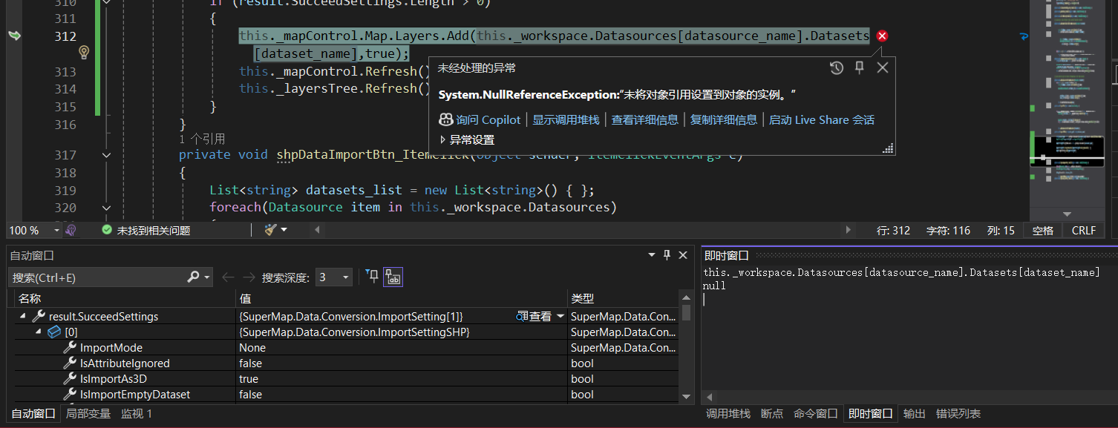Image resolution: width=1118 pixels, height=428 pixels.
Task: Switch to the 输出 tab
Action: point(915,414)
